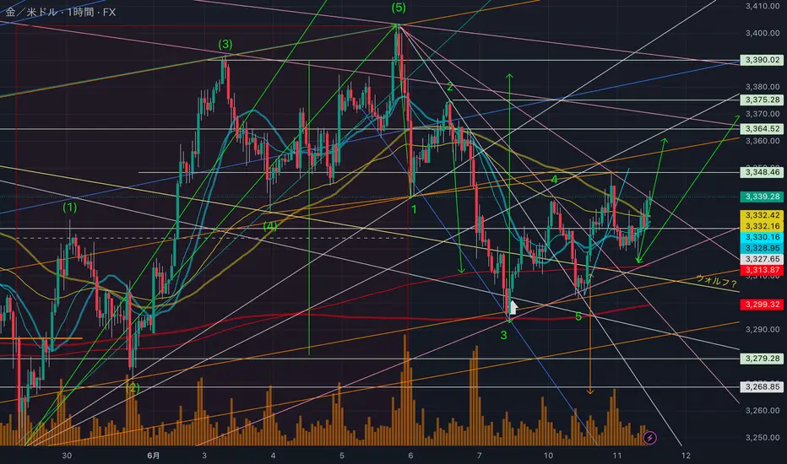The height and width of the screenshot is (464, 787).
Task: Click date 30 on the time axis
Action: coord(67,456)
